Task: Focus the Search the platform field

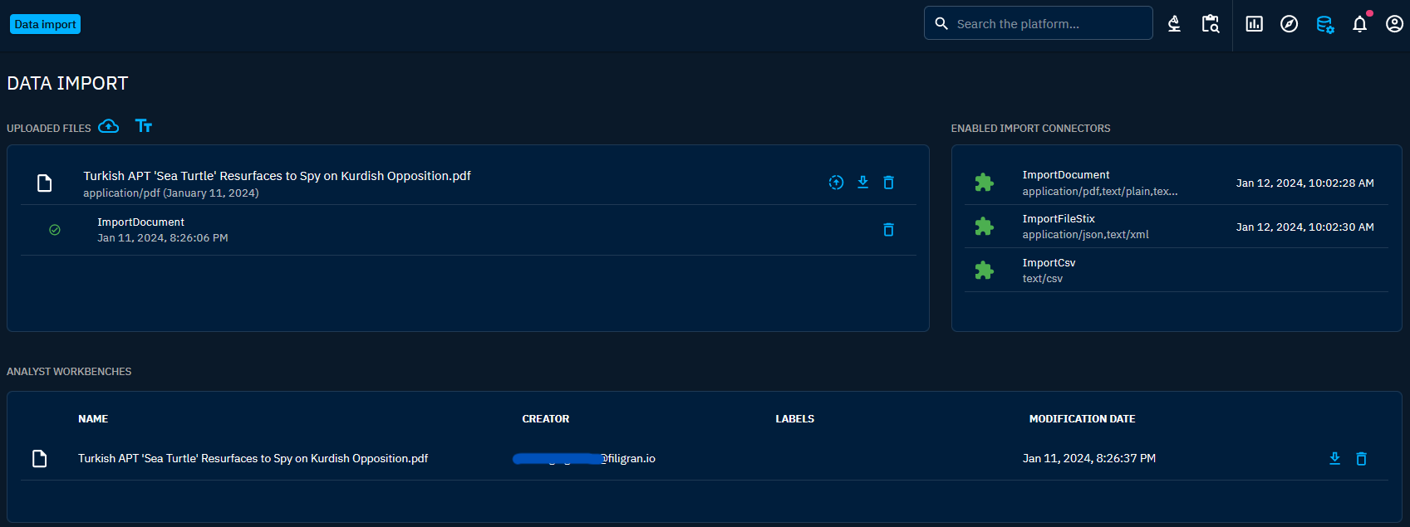Action: point(1047,24)
